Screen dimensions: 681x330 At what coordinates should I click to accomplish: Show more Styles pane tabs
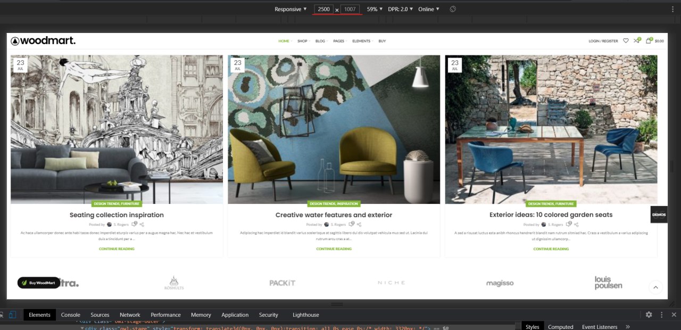click(x=628, y=327)
